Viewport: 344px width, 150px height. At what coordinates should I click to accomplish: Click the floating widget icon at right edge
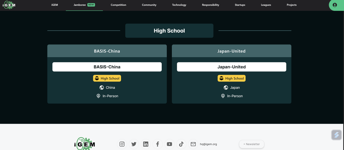pos(336,135)
